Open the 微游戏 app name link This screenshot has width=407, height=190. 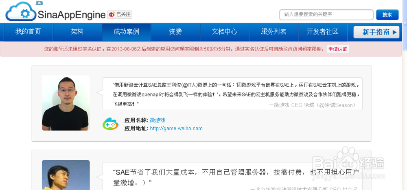pyautogui.click(x=158, y=120)
